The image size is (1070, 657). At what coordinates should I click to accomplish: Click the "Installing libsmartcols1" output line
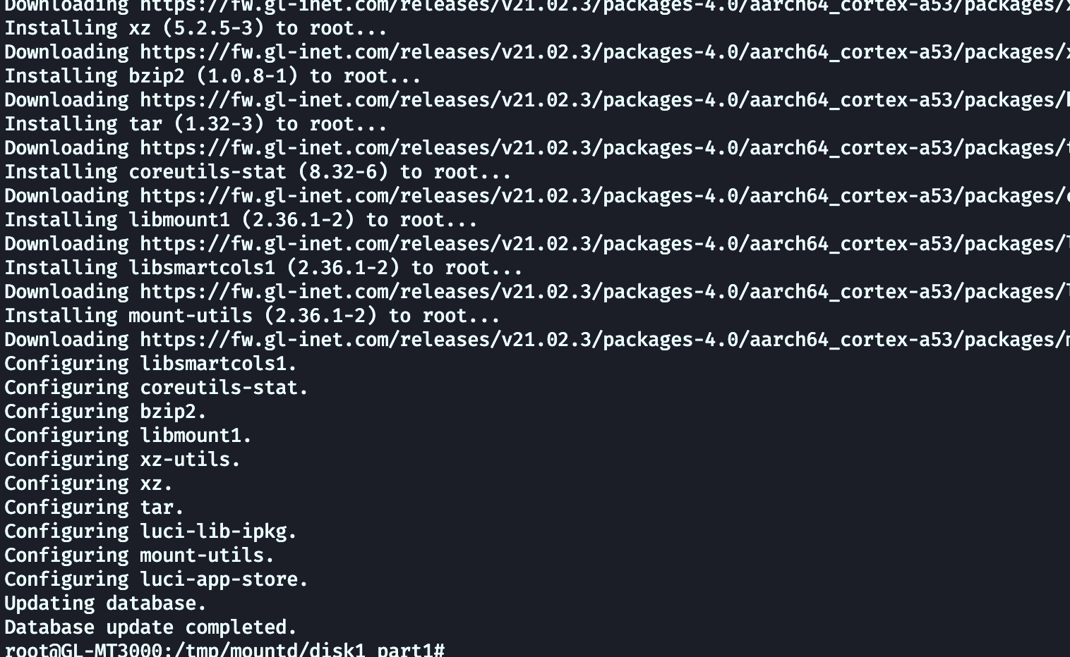[x=263, y=268]
